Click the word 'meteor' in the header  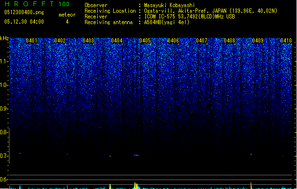coord(67,15)
